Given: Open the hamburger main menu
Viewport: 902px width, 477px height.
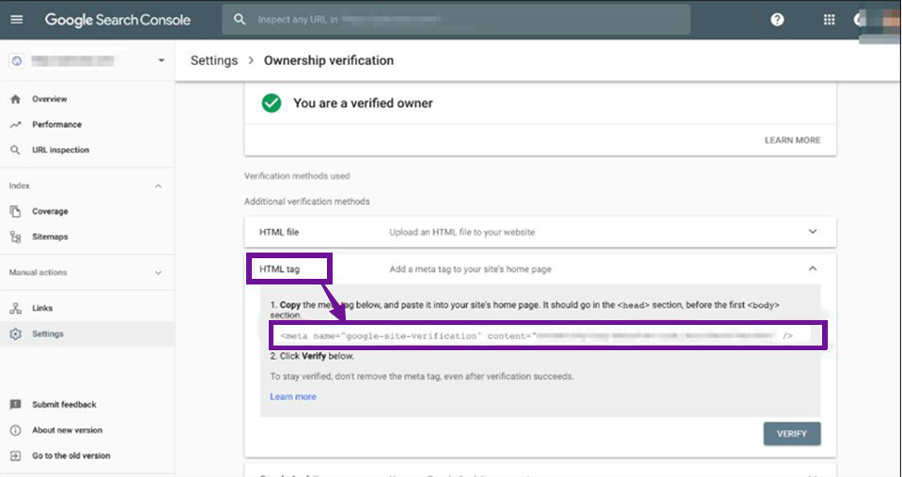Looking at the screenshot, I should point(17,20).
